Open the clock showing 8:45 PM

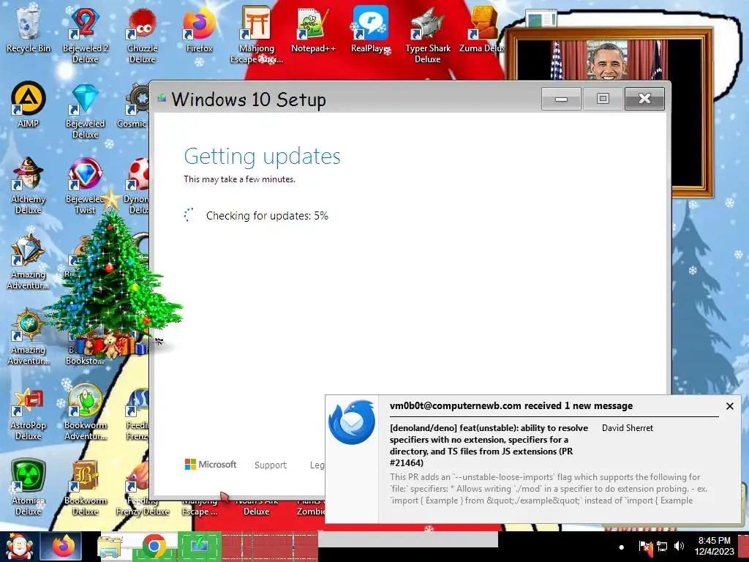tap(714, 546)
